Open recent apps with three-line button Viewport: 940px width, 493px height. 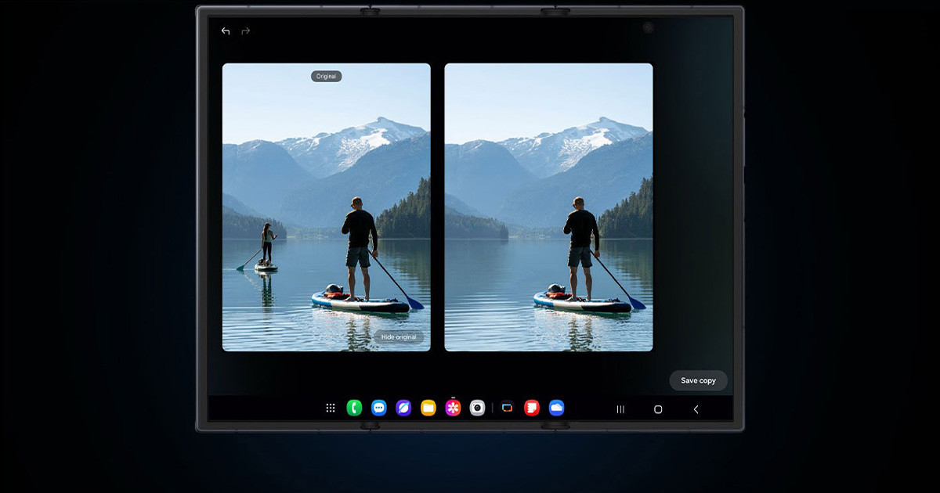[620, 409]
